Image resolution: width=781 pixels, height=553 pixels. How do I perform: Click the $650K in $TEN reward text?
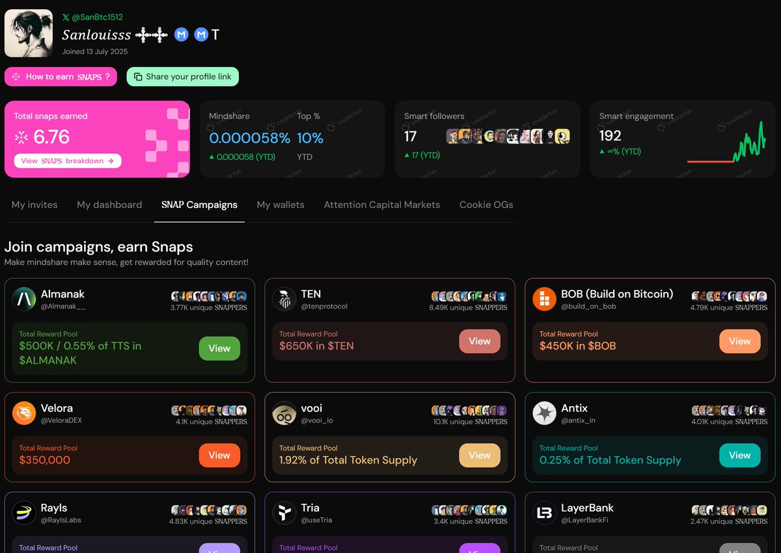(x=316, y=346)
